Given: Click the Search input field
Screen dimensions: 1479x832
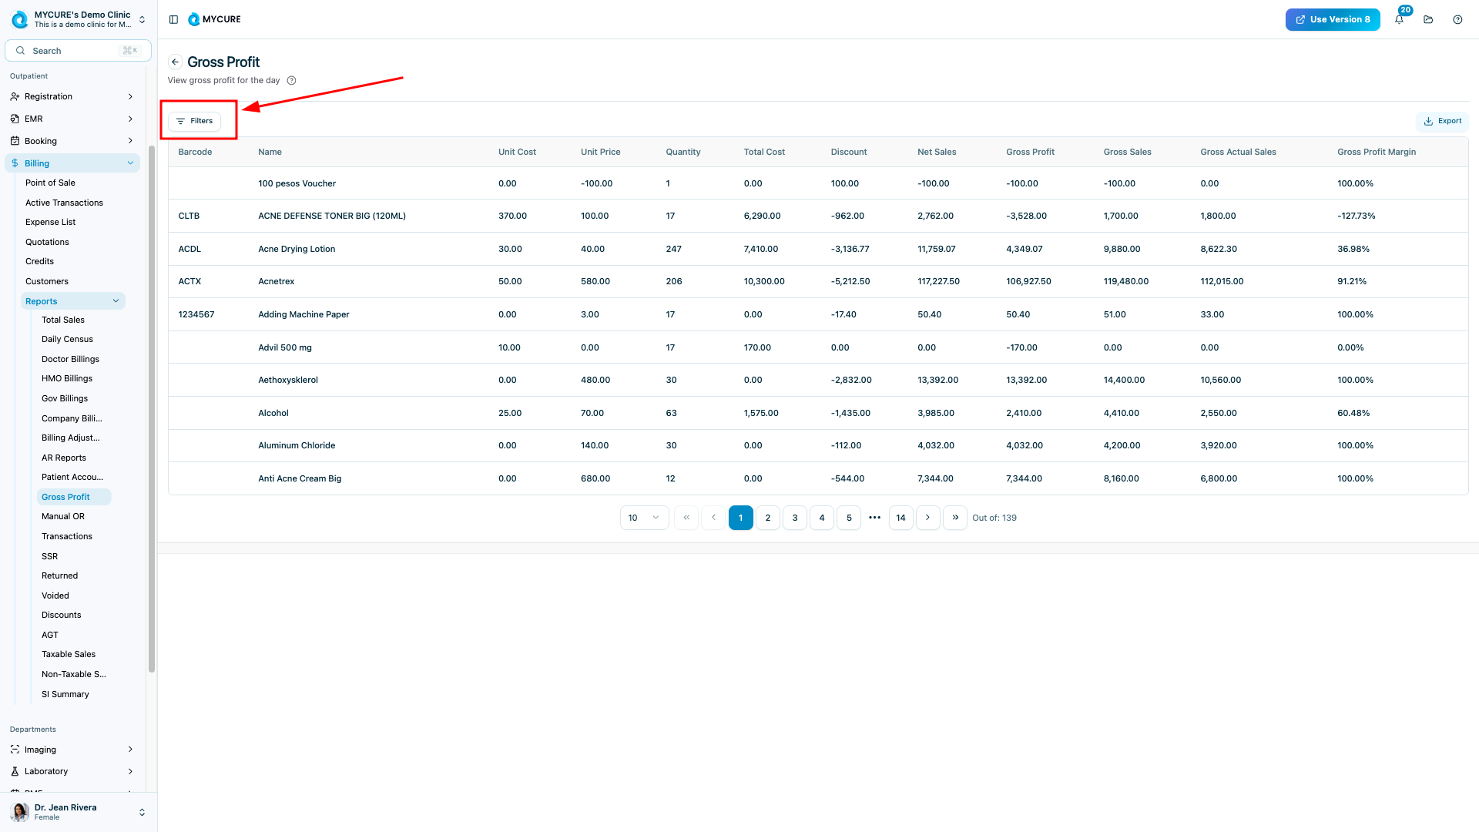Looking at the screenshot, I should click(78, 51).
